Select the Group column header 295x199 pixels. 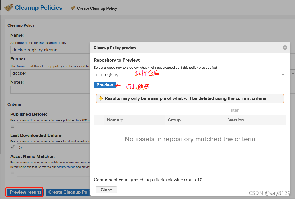pos(174,120)
